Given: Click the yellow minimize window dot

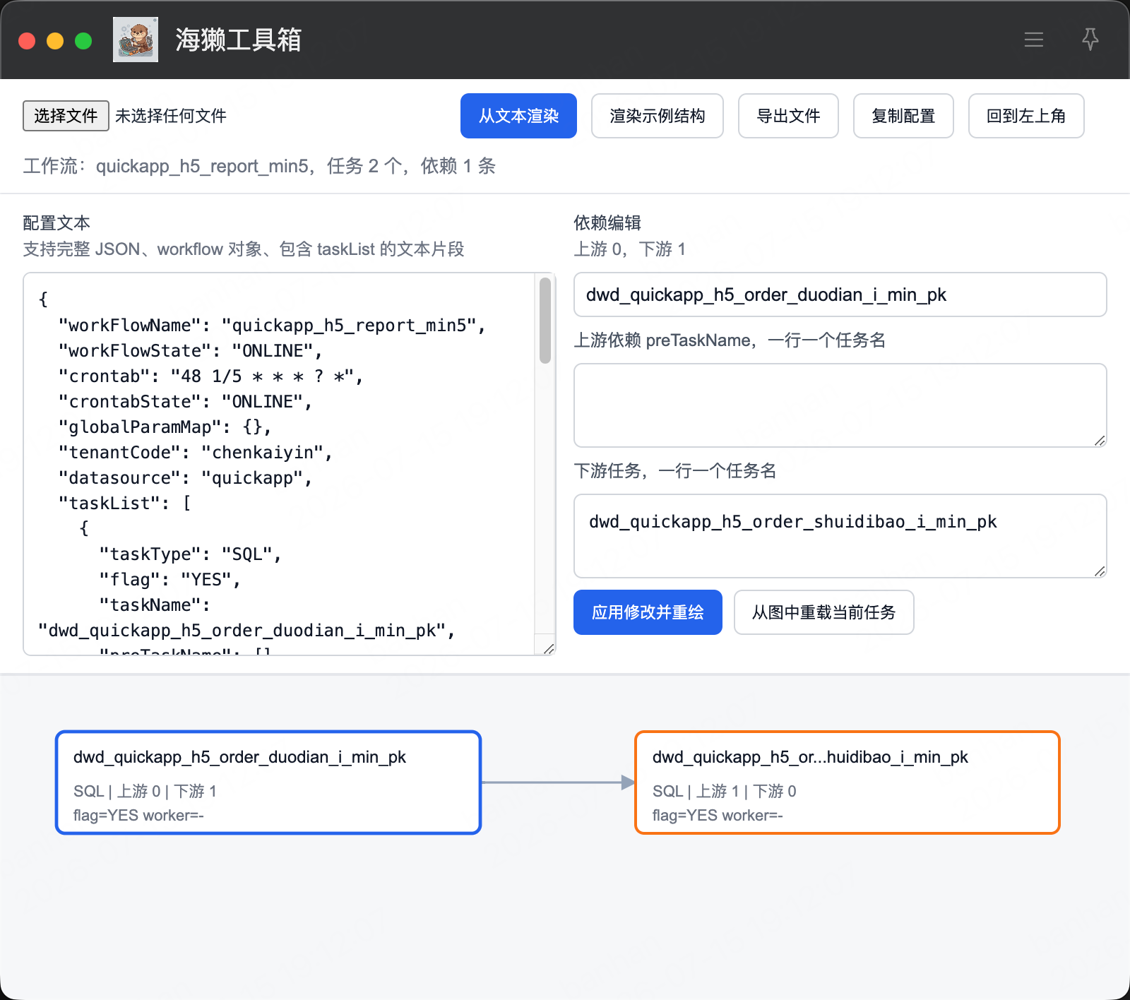Looking at the screenshot, I should point(55,41).
